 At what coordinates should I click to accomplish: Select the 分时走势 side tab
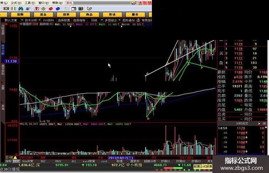pyautogui.click(x=3, y=30)
